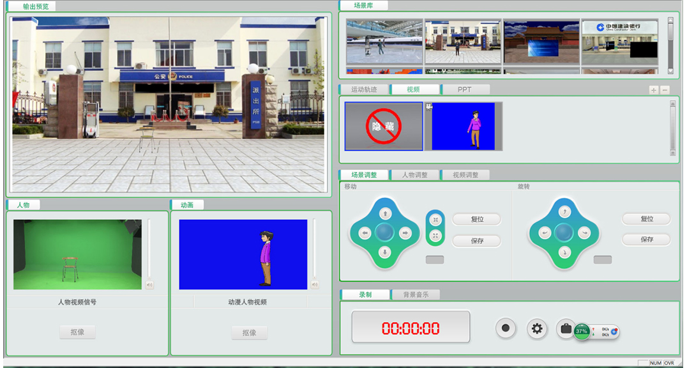Click the 抠像 button under 人物视频信号

77,332
